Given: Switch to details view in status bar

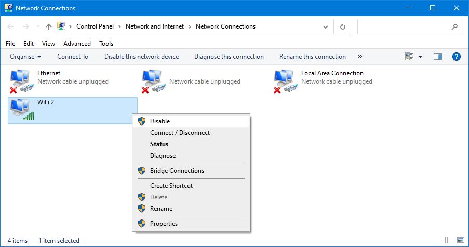Looking at the screenshot, I should [x=448, y=241].
